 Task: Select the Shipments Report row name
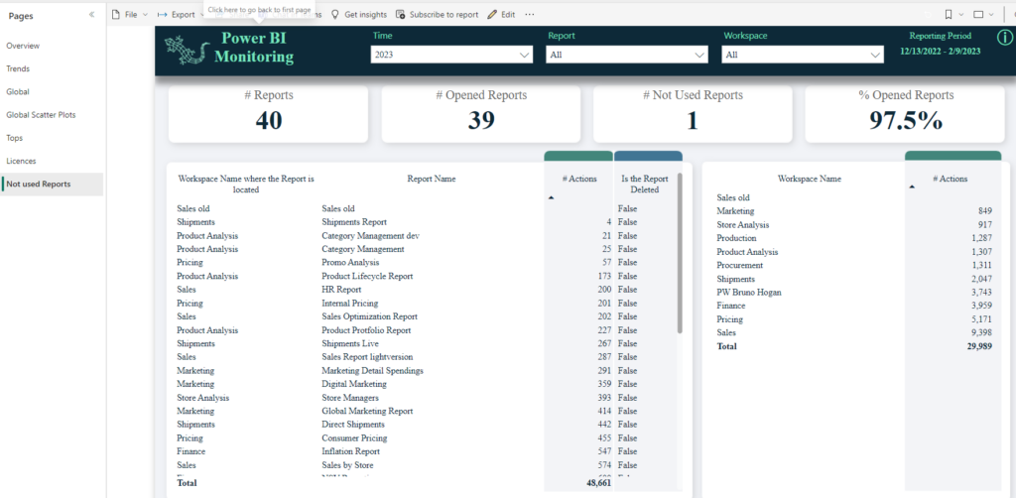(x=354, y=222)
